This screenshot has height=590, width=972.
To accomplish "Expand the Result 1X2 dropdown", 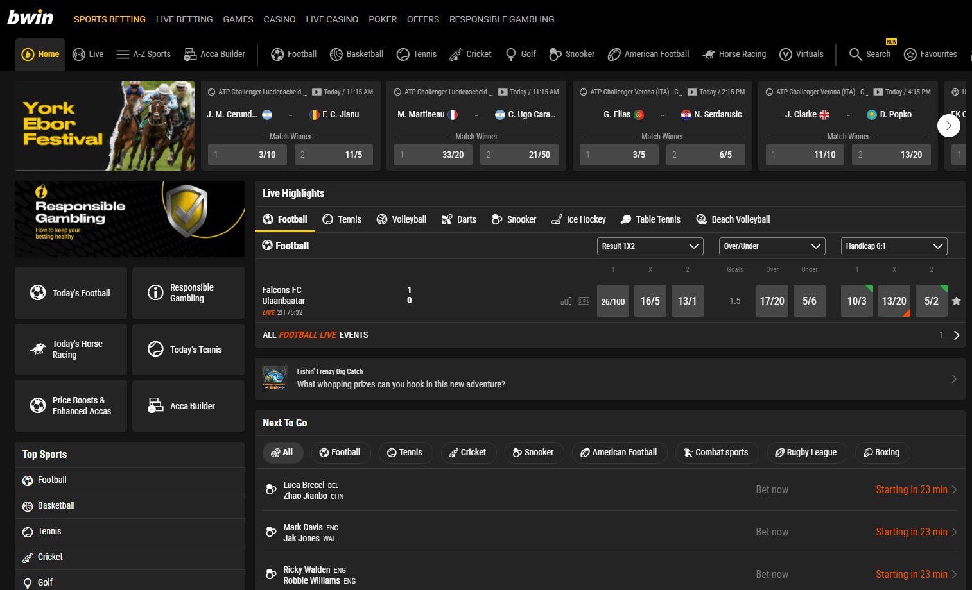I will (x=650, y=246).
